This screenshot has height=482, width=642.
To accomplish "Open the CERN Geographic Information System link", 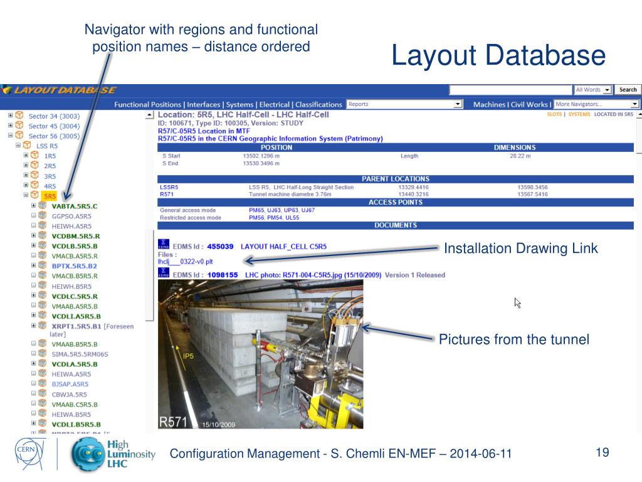I will point(270,139).
